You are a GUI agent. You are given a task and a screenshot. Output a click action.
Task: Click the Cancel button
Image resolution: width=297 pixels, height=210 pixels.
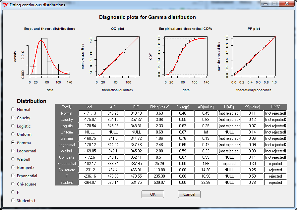pyautogui.click(x=189, y=194)
